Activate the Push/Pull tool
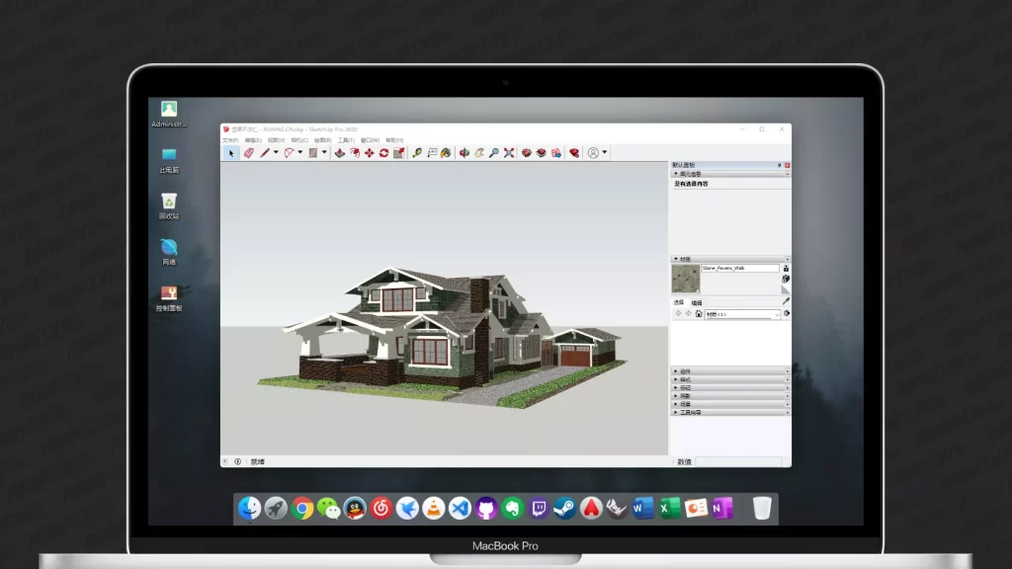Screen dimensions: 1012x569 click(339, 153)
